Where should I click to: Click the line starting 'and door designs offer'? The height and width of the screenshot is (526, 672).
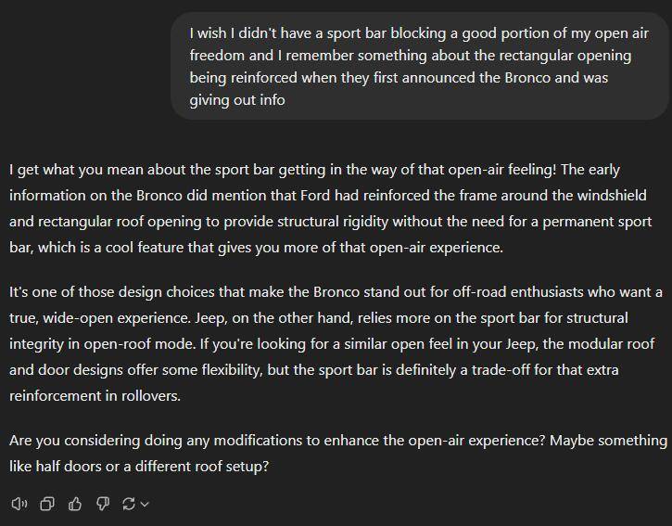(314, 370)
